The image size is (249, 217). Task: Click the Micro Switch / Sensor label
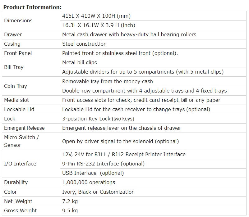coord(21,141)
